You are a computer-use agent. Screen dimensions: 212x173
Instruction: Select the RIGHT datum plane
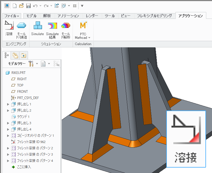22,79
